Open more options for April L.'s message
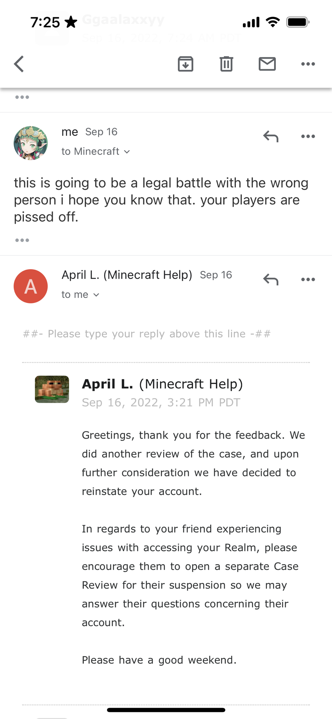The image size is (332, 719). click(x=308, y=279)
